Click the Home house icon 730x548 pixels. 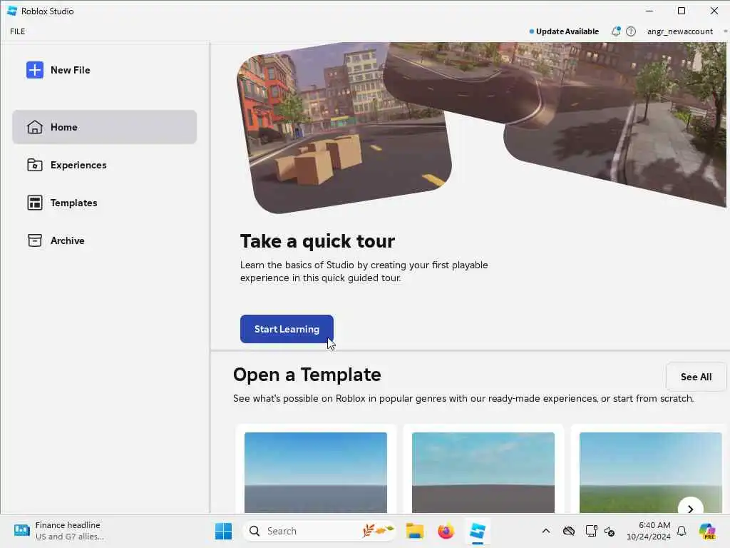[35, 127]
